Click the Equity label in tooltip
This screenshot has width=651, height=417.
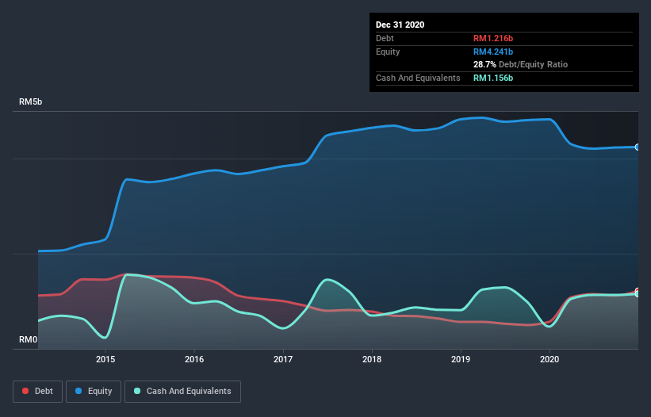point(388,52)
